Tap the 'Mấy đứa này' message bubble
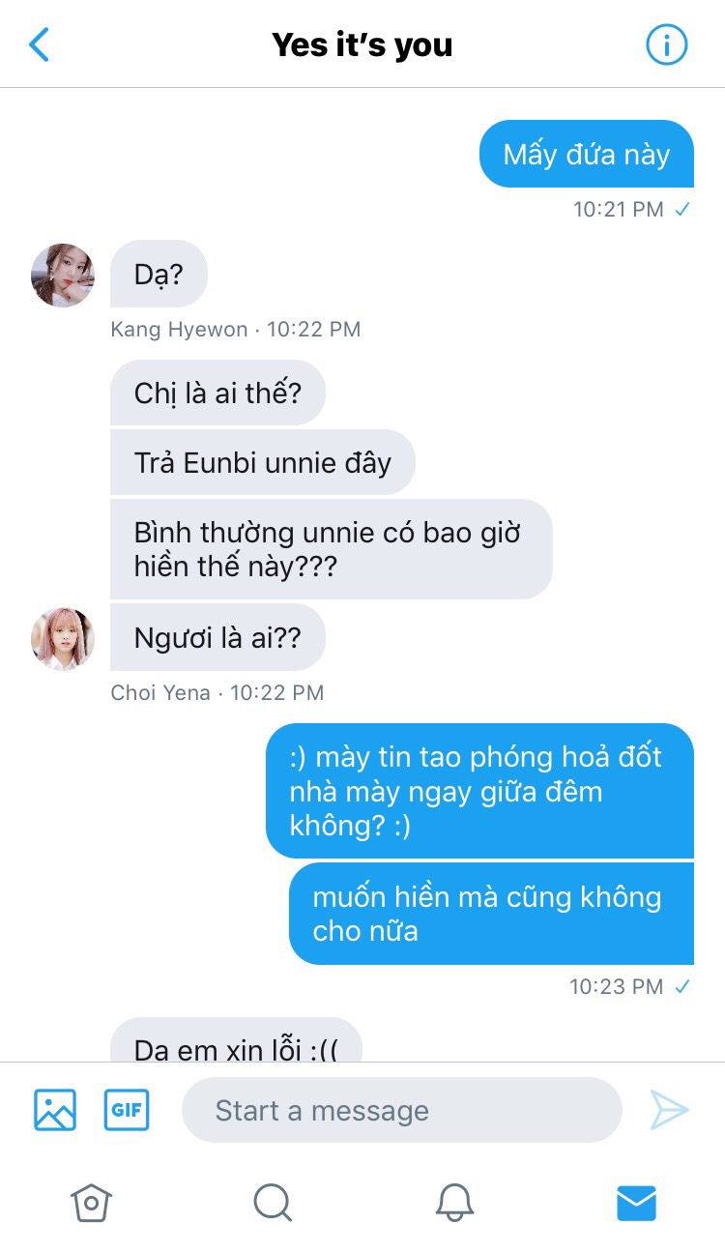This screenshot has width=725, height=1253. tap(587, 154)
